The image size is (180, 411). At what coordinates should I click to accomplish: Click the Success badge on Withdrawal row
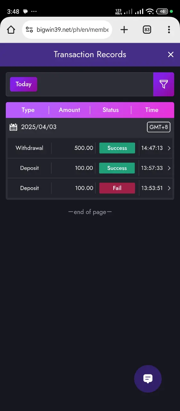tap(117, 148)
